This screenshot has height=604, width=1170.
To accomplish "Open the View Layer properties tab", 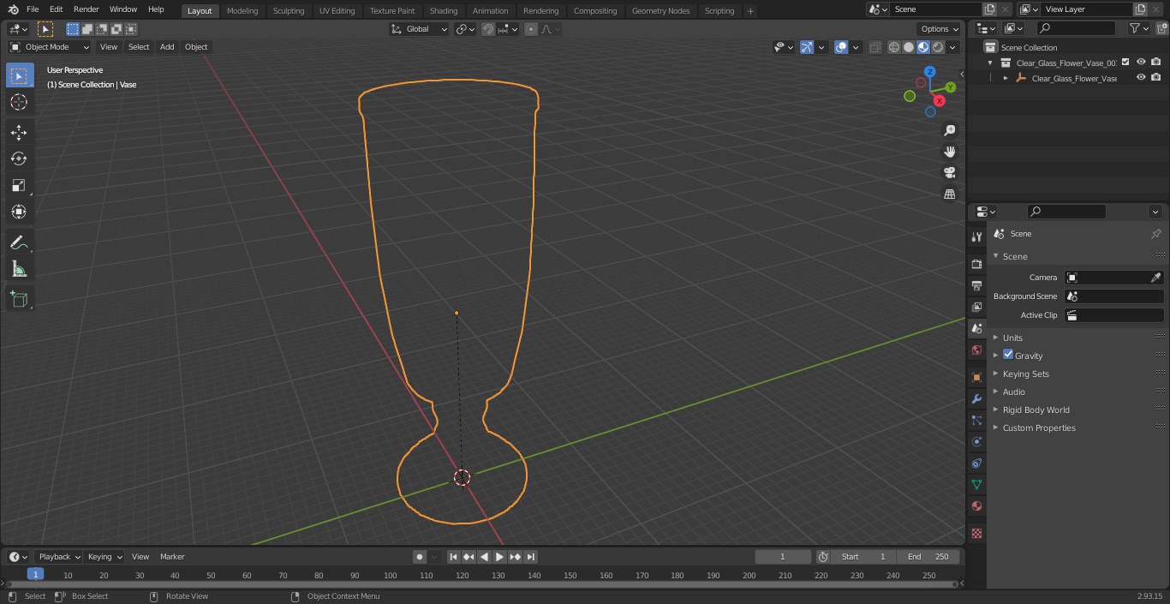I will [x=976, y=307].
